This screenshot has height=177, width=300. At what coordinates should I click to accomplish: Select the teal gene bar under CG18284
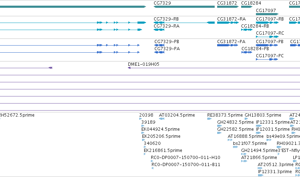[247, 7]
